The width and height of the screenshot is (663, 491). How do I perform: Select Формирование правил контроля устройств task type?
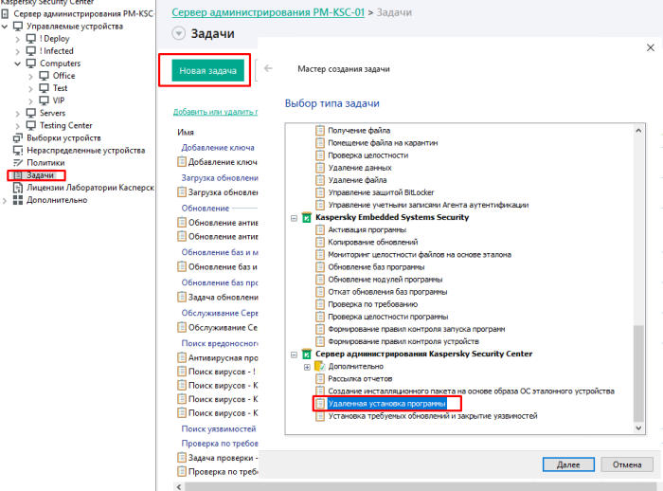coord(403,341)
